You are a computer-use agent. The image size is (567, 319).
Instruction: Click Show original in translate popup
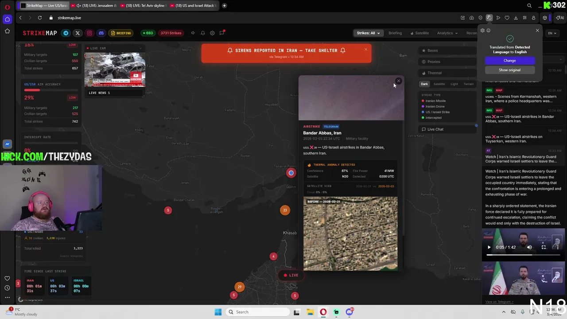509,70
